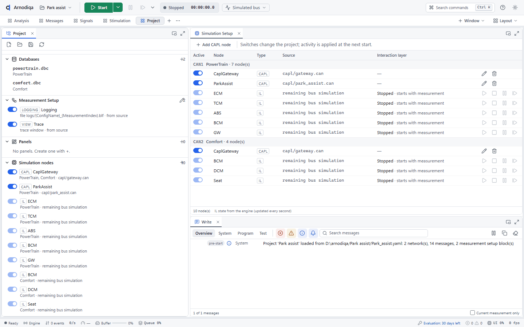
Task: Open the Window menu button
Action: click(471, 21)
